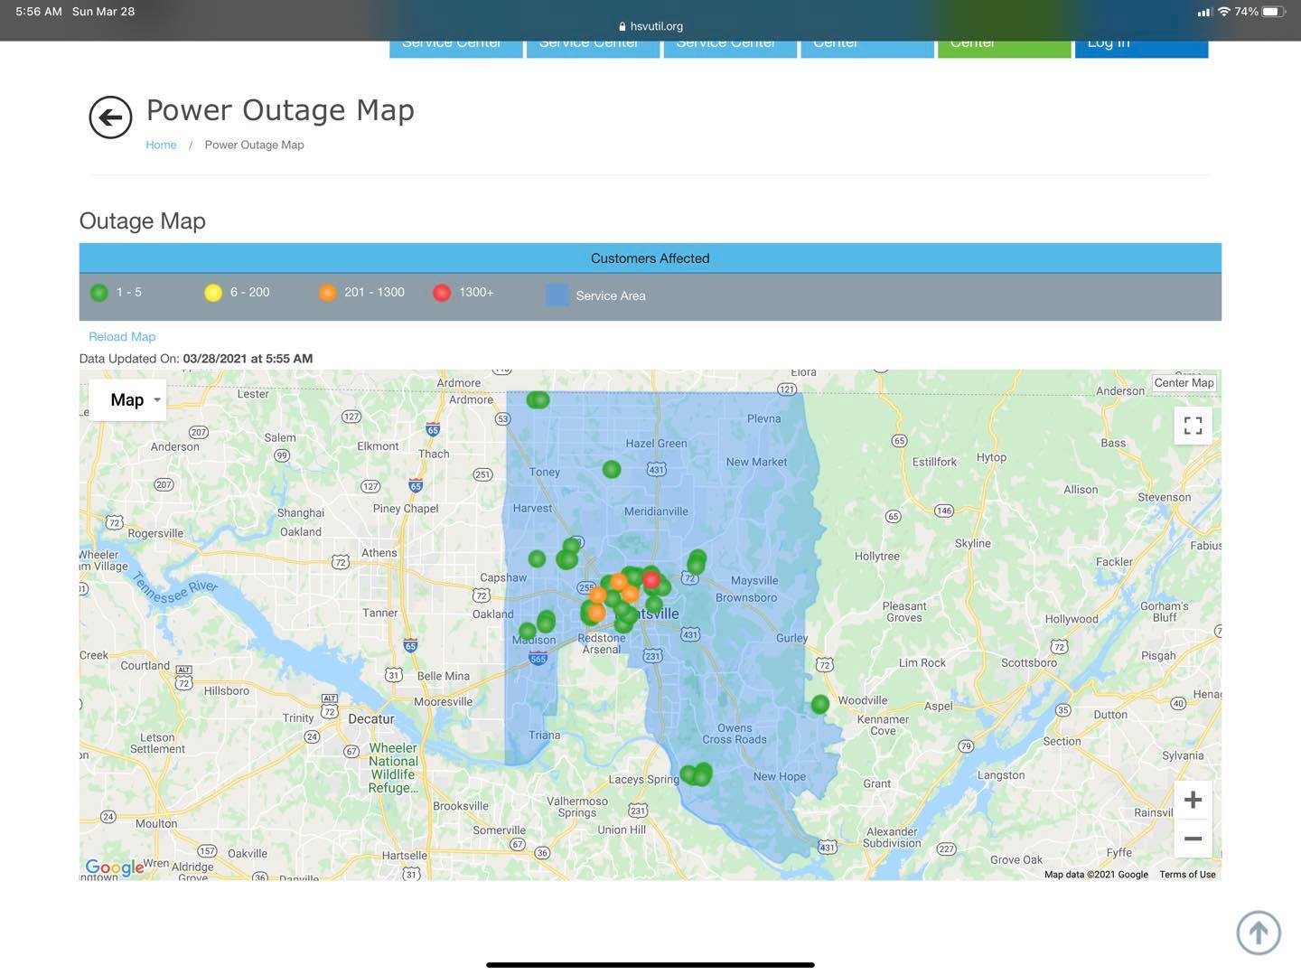The image size is (1301, 975).
Task: Click the Map data ©2021 Google text
Action: coord(1096,874)
